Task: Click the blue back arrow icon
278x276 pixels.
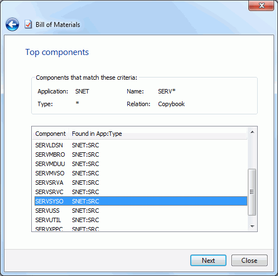Action: (x=12, y=24)
